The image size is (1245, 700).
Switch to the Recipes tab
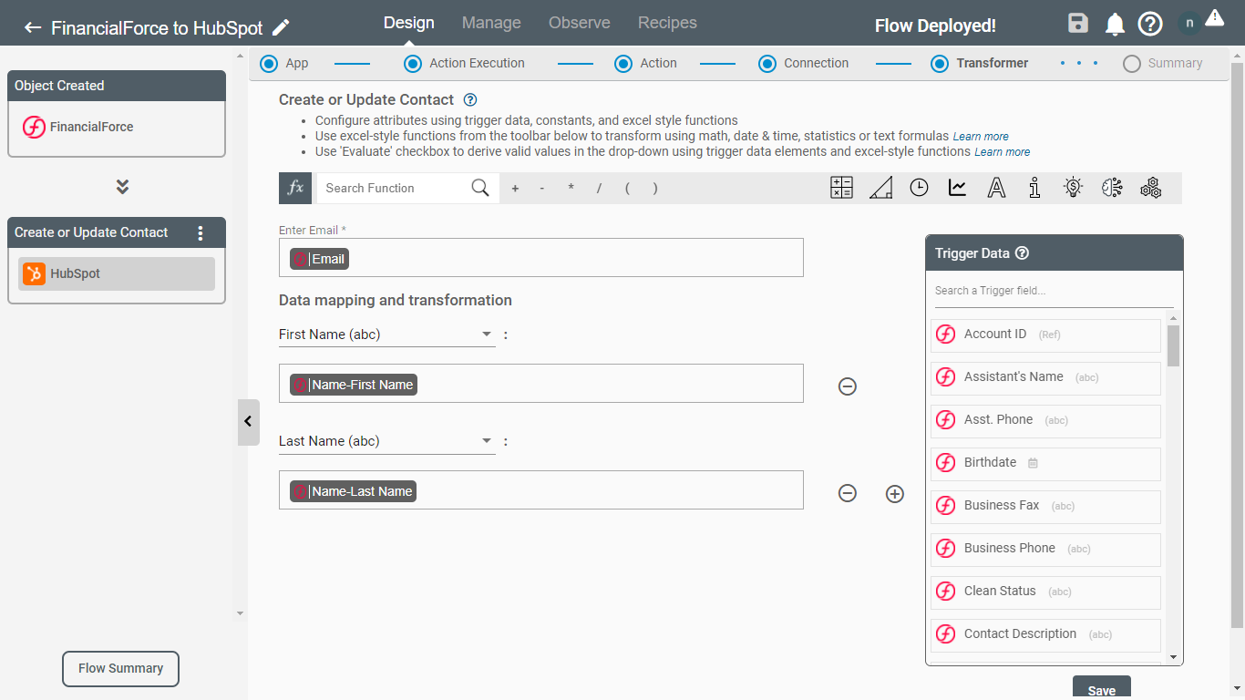pos(667,23)
